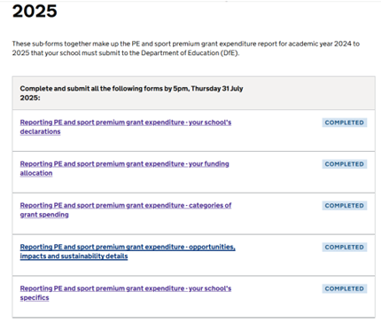
Task: Click COMPLETED tag for opportunities, impacts row
Action: click(345, 247)
